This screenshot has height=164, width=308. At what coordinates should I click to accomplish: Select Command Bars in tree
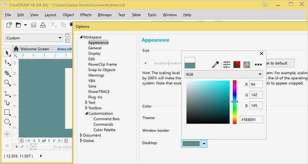[x=107, y=119]
